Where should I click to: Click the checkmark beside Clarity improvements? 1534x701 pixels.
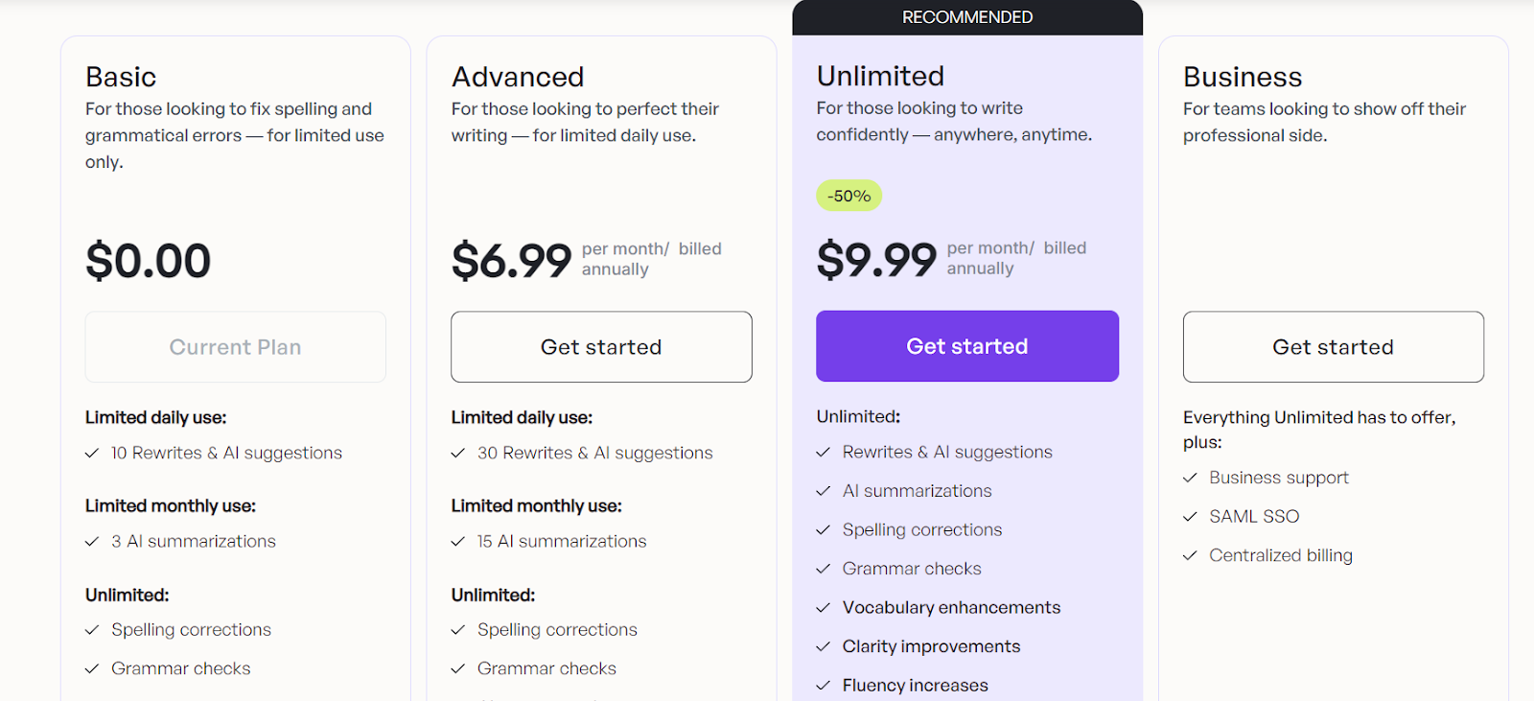pos(824,645)
